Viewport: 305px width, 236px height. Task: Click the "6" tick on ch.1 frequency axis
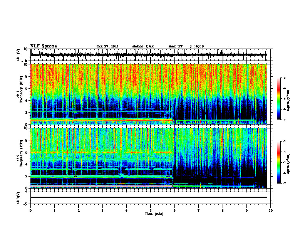pyautogui.click(x=27, y=89)
